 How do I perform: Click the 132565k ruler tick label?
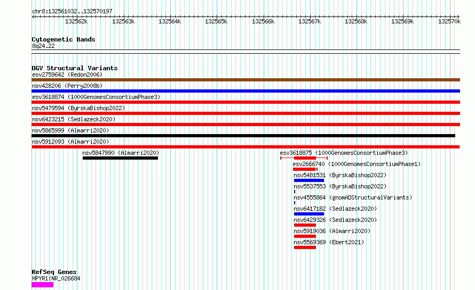[216, 21]
